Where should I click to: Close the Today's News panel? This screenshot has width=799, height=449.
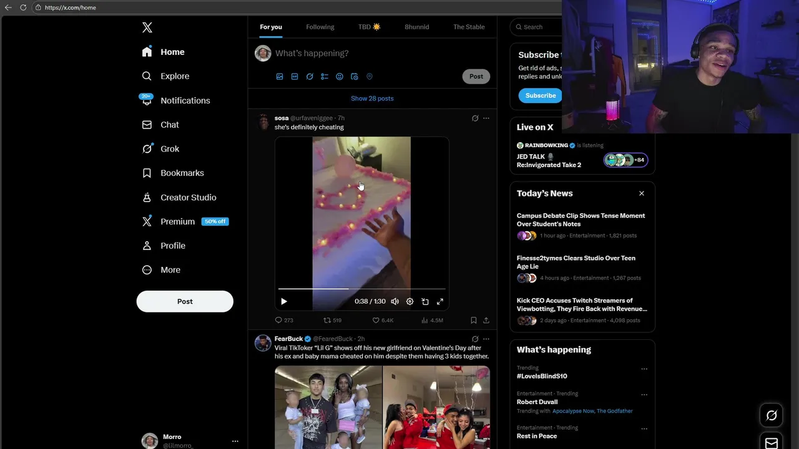pyautogui.click(x=642, y=193)
